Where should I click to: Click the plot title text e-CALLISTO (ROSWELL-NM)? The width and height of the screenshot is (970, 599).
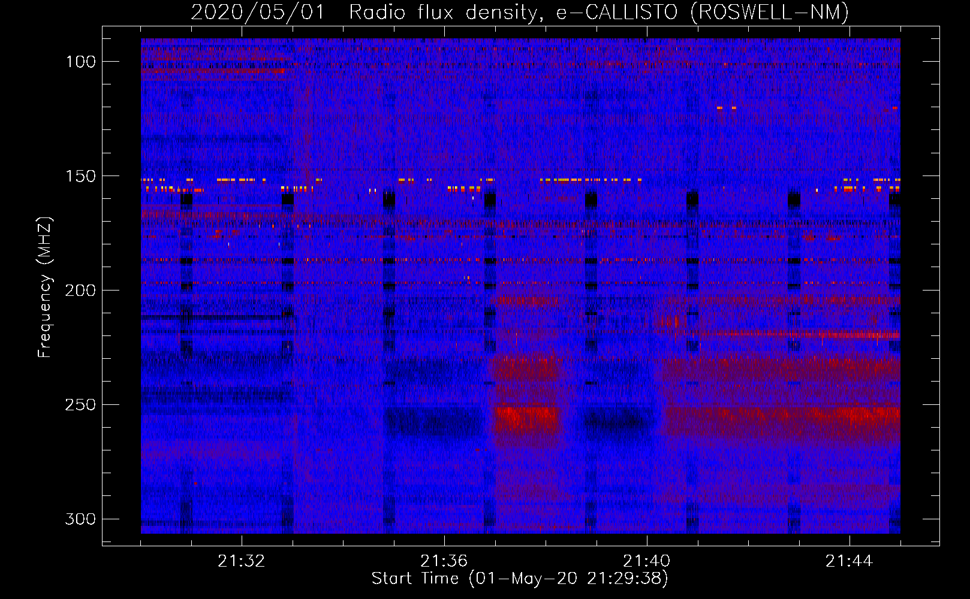[x=703, y=13]
